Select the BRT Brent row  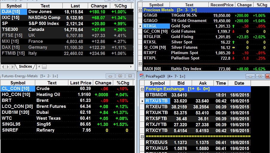(67, 100)
